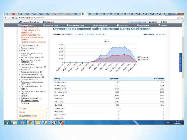Switch to the Переходы tab

[x=100, y=34]
